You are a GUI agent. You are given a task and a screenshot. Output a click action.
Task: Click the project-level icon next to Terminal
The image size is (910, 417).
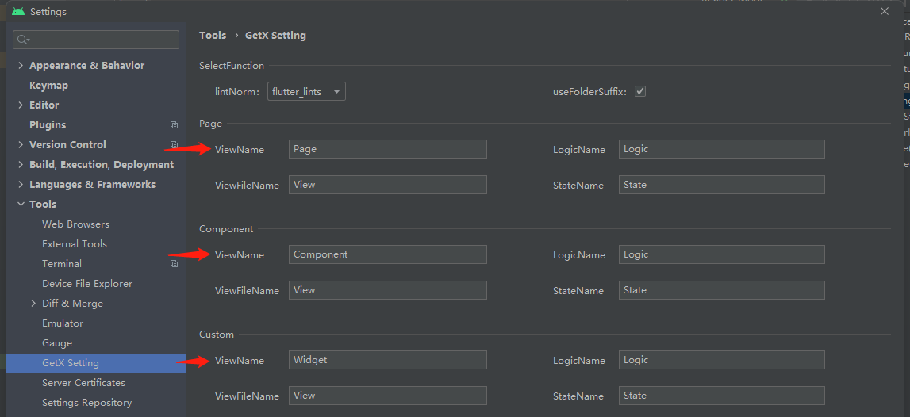click(x=174, y=264)
